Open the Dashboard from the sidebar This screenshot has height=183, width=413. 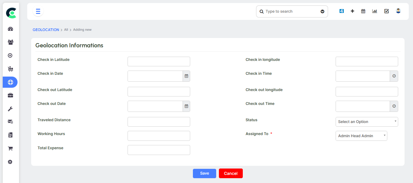[x=10, y=29]
